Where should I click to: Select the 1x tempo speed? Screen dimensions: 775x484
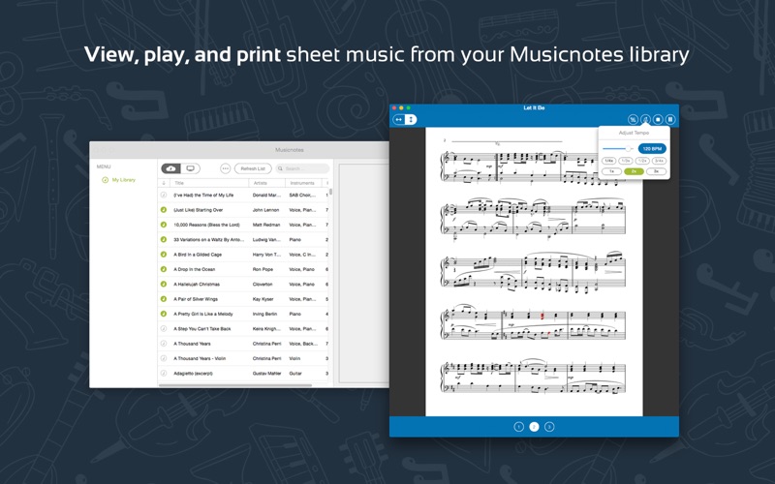click(x=611, y=171)
